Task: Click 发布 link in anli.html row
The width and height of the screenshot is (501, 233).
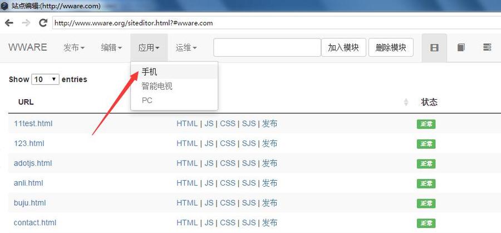Action: click(x=269, y=183)
